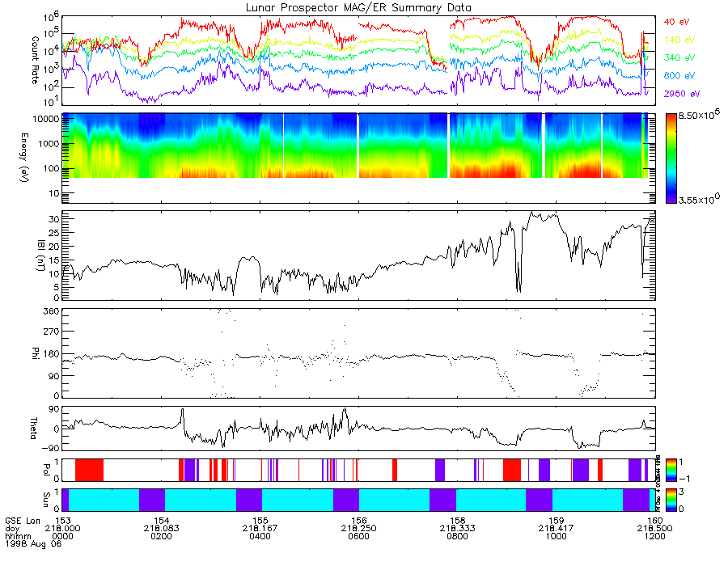728x566 pixels.
Task: Click the 'GSE Lon' row label
Action: [23, 521]
